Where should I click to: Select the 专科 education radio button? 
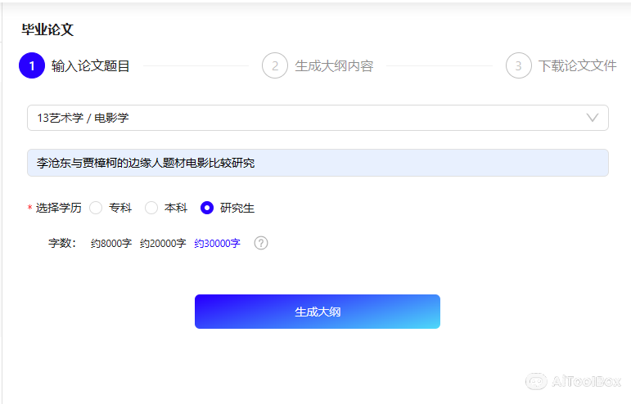(96, 208)
